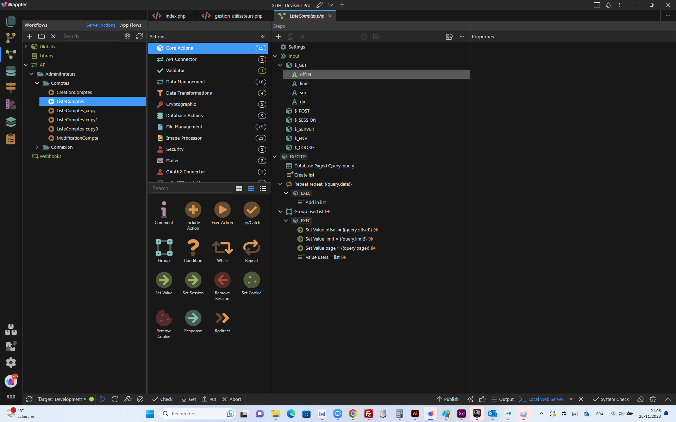This screenshot has width=676, height=422.
Task: Open the Target Development dropdown
Action: 62,399
